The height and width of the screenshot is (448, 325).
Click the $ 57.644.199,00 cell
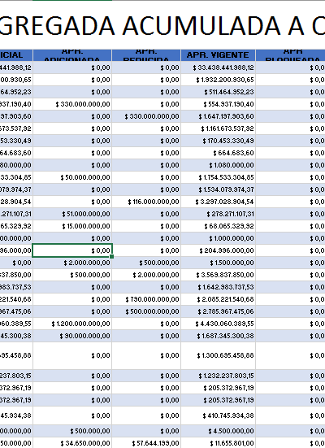[x=146, y=443]
